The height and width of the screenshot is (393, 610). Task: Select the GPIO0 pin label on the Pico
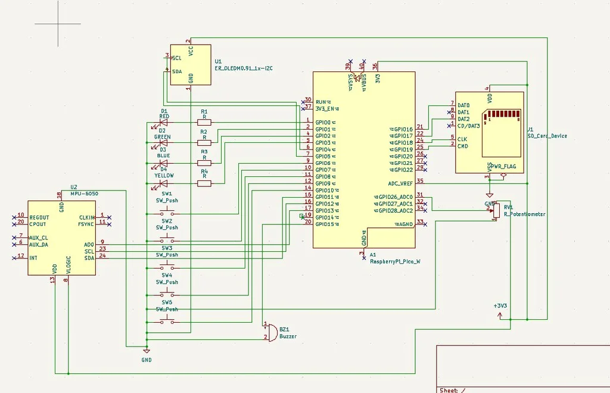323,123
